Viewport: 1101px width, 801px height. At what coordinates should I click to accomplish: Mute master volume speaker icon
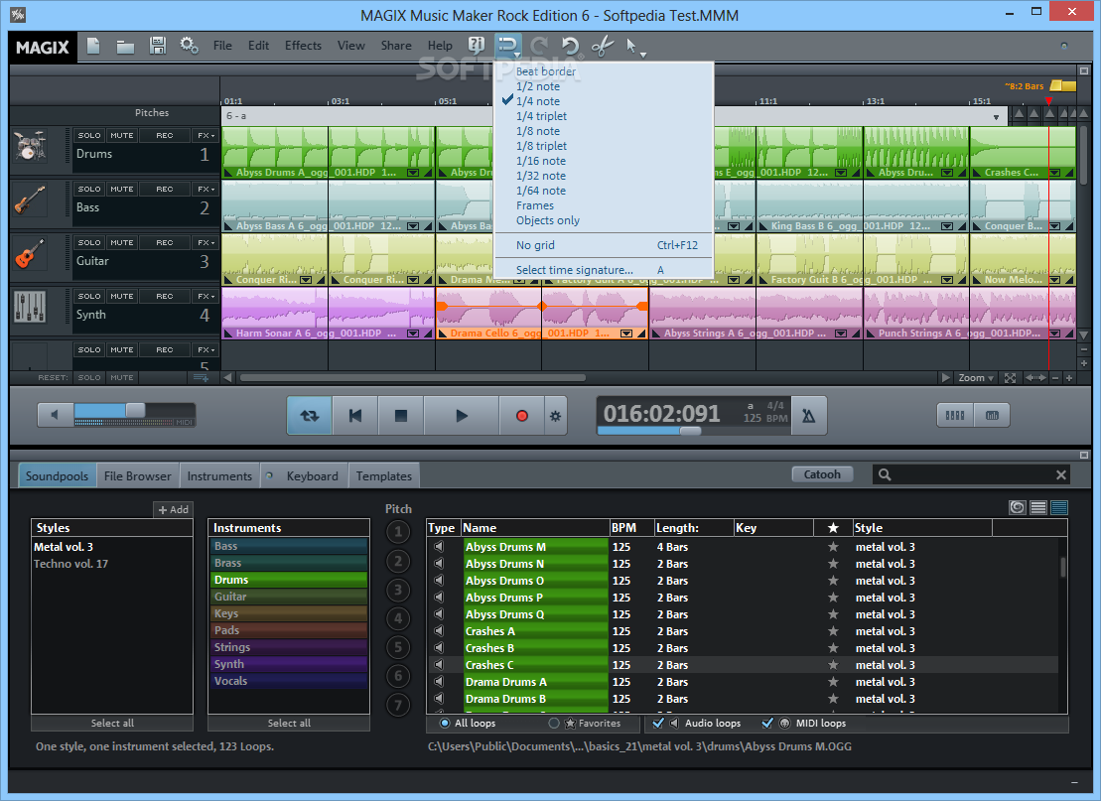pos(55,414)
